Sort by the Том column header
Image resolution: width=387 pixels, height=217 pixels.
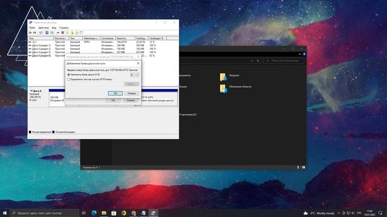pos(41,39)
